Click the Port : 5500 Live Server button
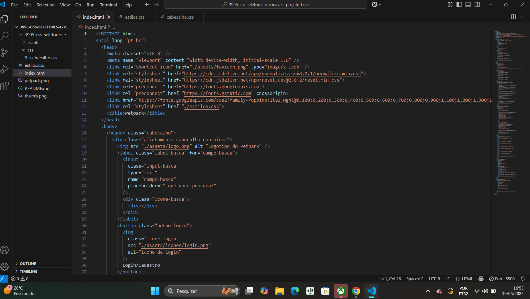This screenshot has height=299, width=530. 502,279
